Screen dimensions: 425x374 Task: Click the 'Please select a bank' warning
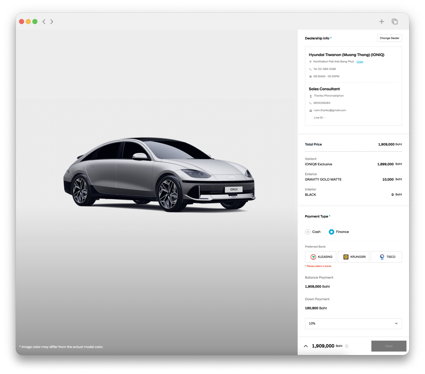pos(318,266)
